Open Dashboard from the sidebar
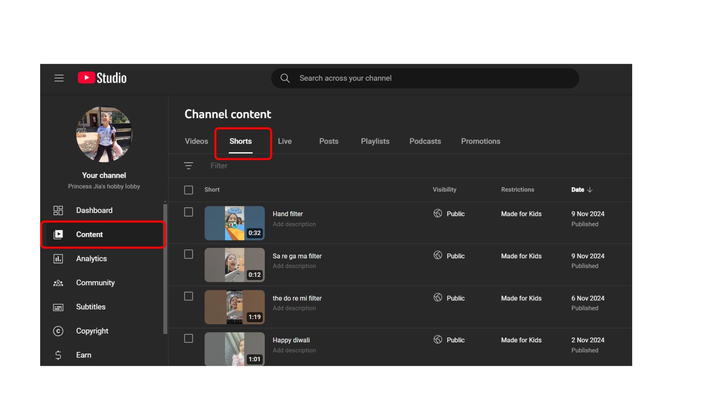Image resolution: width=714 pixels, height=402 pixels. (94, 210)
